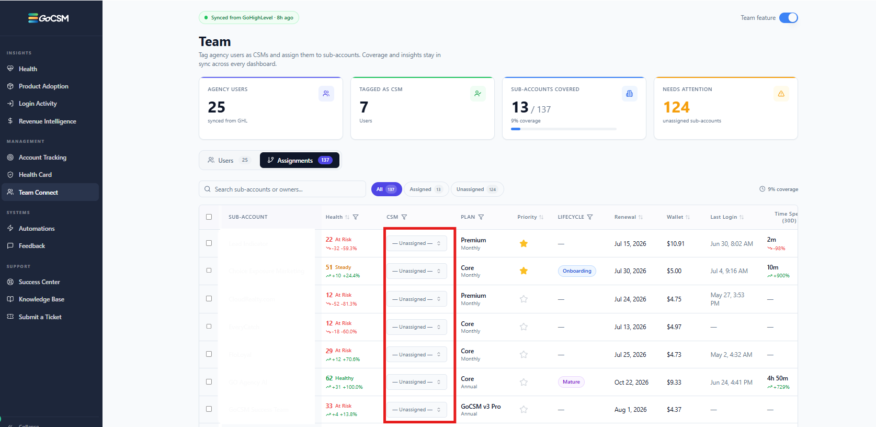Click the search sub-accounts or owners field
The image size is (876, 427).
pos(282,189)
